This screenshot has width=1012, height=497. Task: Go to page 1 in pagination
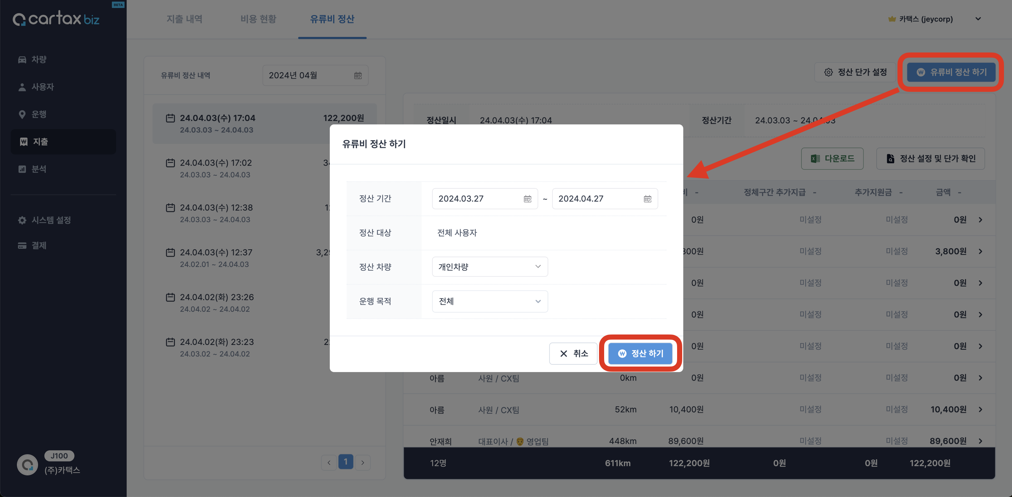346,462
